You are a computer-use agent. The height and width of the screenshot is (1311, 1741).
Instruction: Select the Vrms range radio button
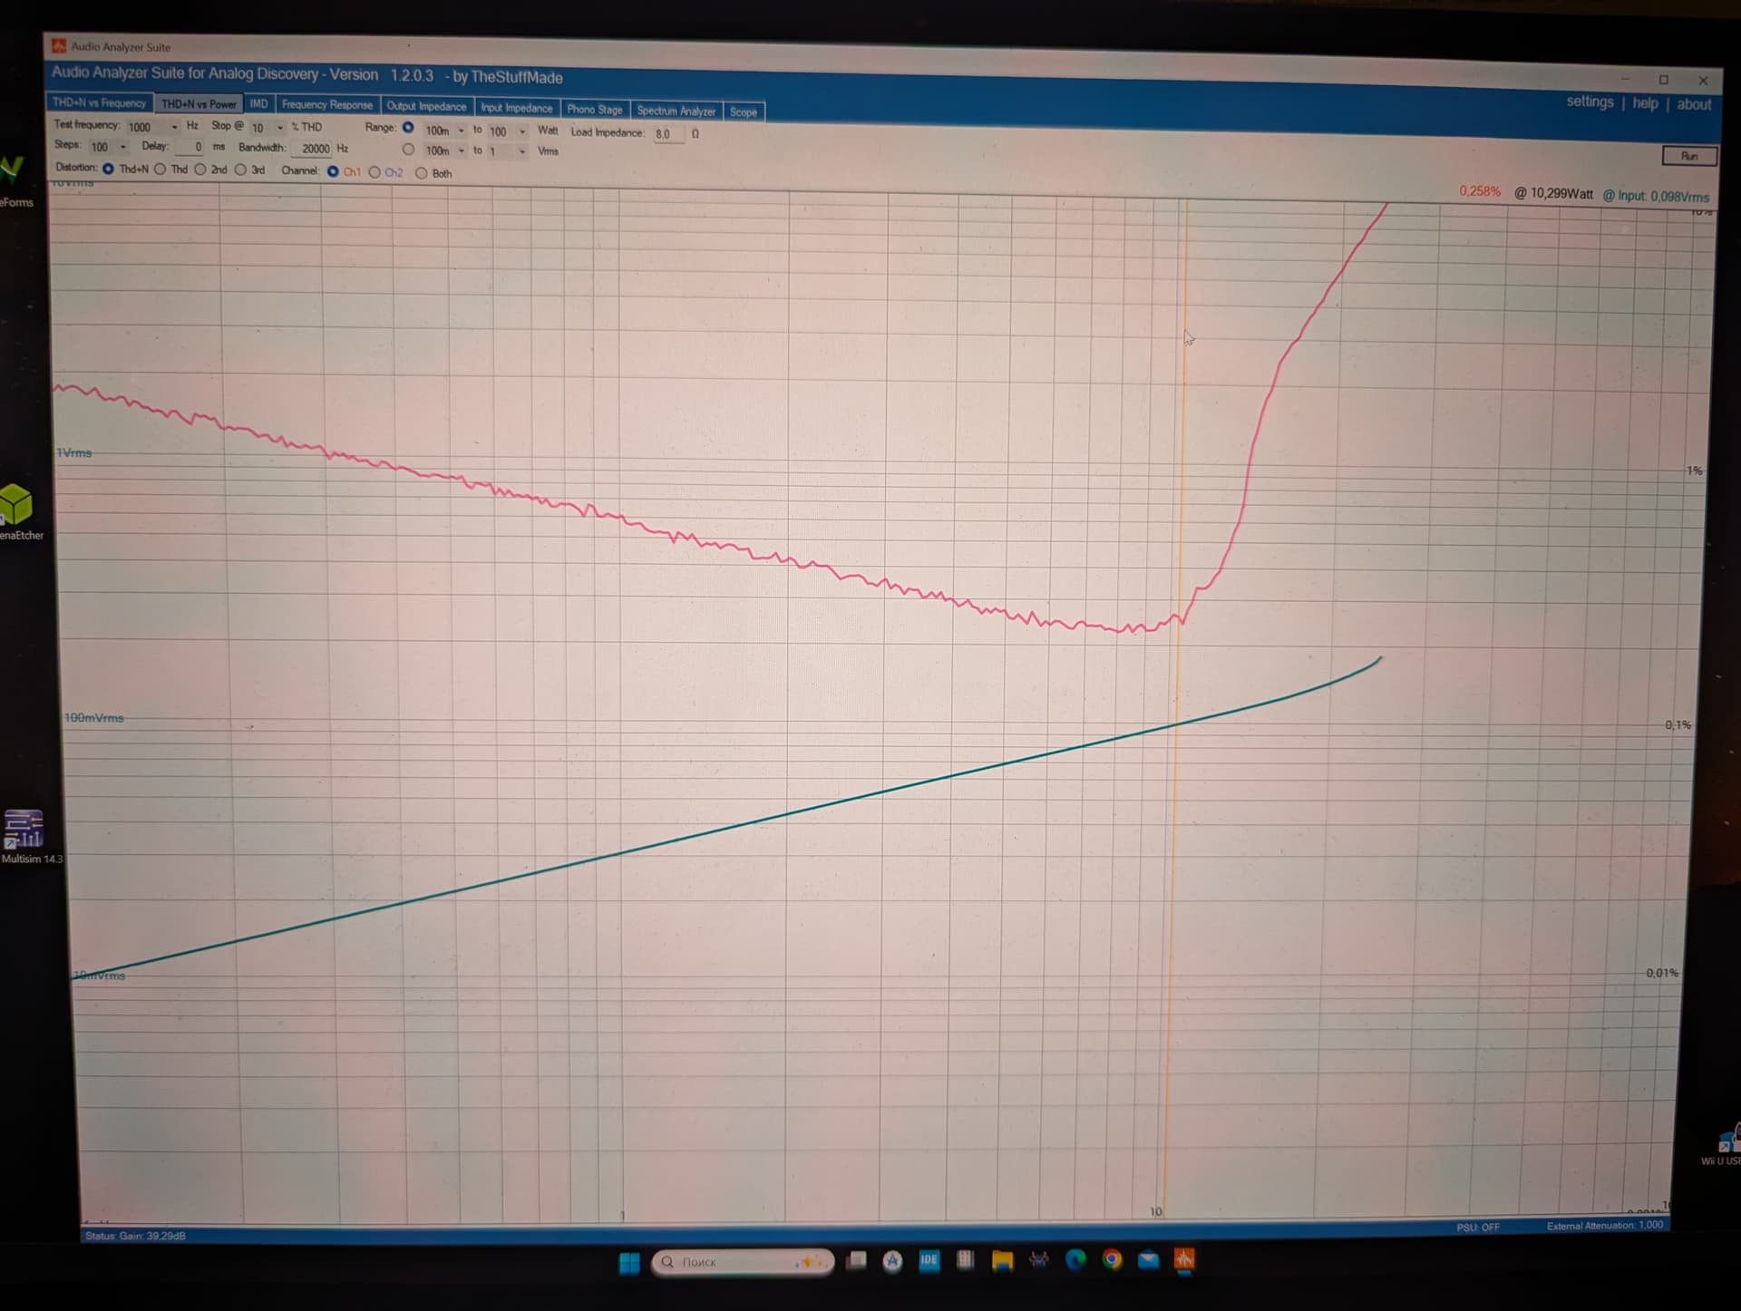[408, 150]
